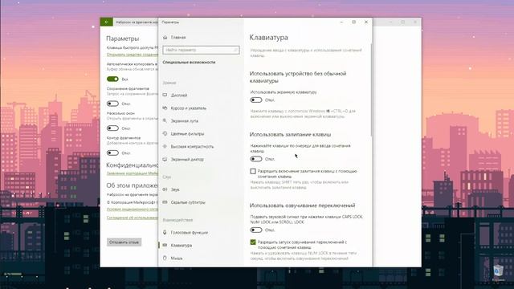Click the Конфиденциальность heading in Snip window
Viewport: 514px width, 289px height.
coord(132,165)
